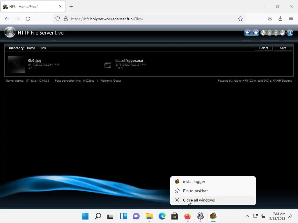Click the computer setup taskbar icon
Viewport: 298px width, 223px height.
tap(200, 216)
